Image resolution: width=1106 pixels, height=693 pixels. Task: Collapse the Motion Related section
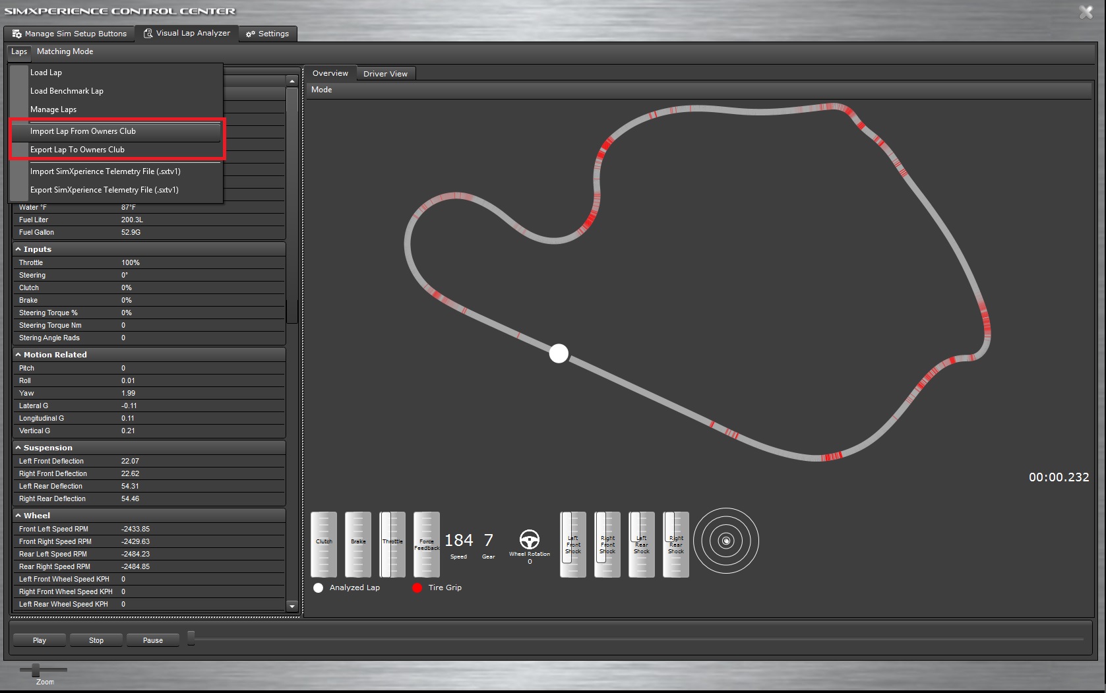[18, 355]
